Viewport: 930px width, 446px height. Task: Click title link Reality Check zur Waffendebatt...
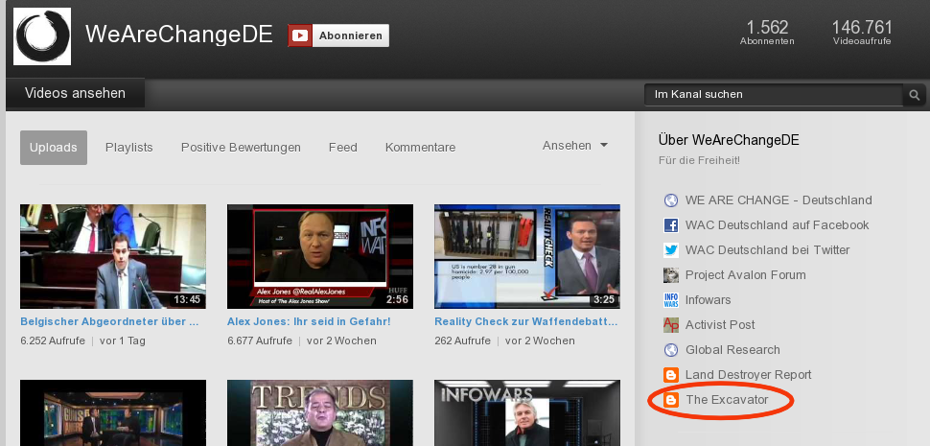526,321
